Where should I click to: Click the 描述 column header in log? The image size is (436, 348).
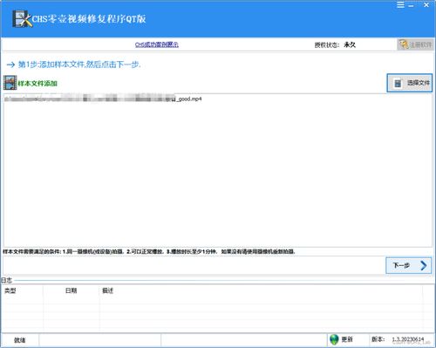coord(107,290)
